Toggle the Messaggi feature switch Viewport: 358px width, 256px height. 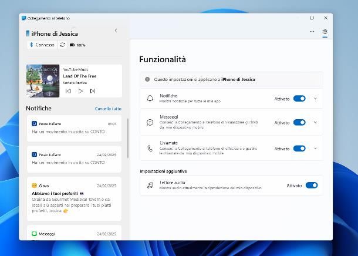pos(299,122)
